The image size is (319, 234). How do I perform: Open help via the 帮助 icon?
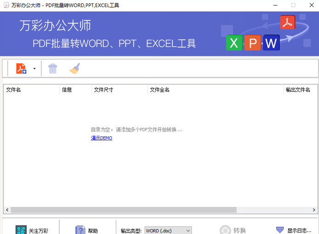(80, 230)
